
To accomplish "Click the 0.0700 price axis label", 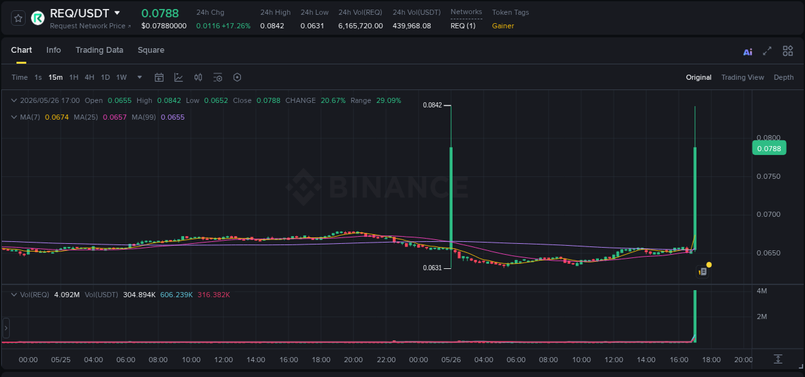I will 768,214.
